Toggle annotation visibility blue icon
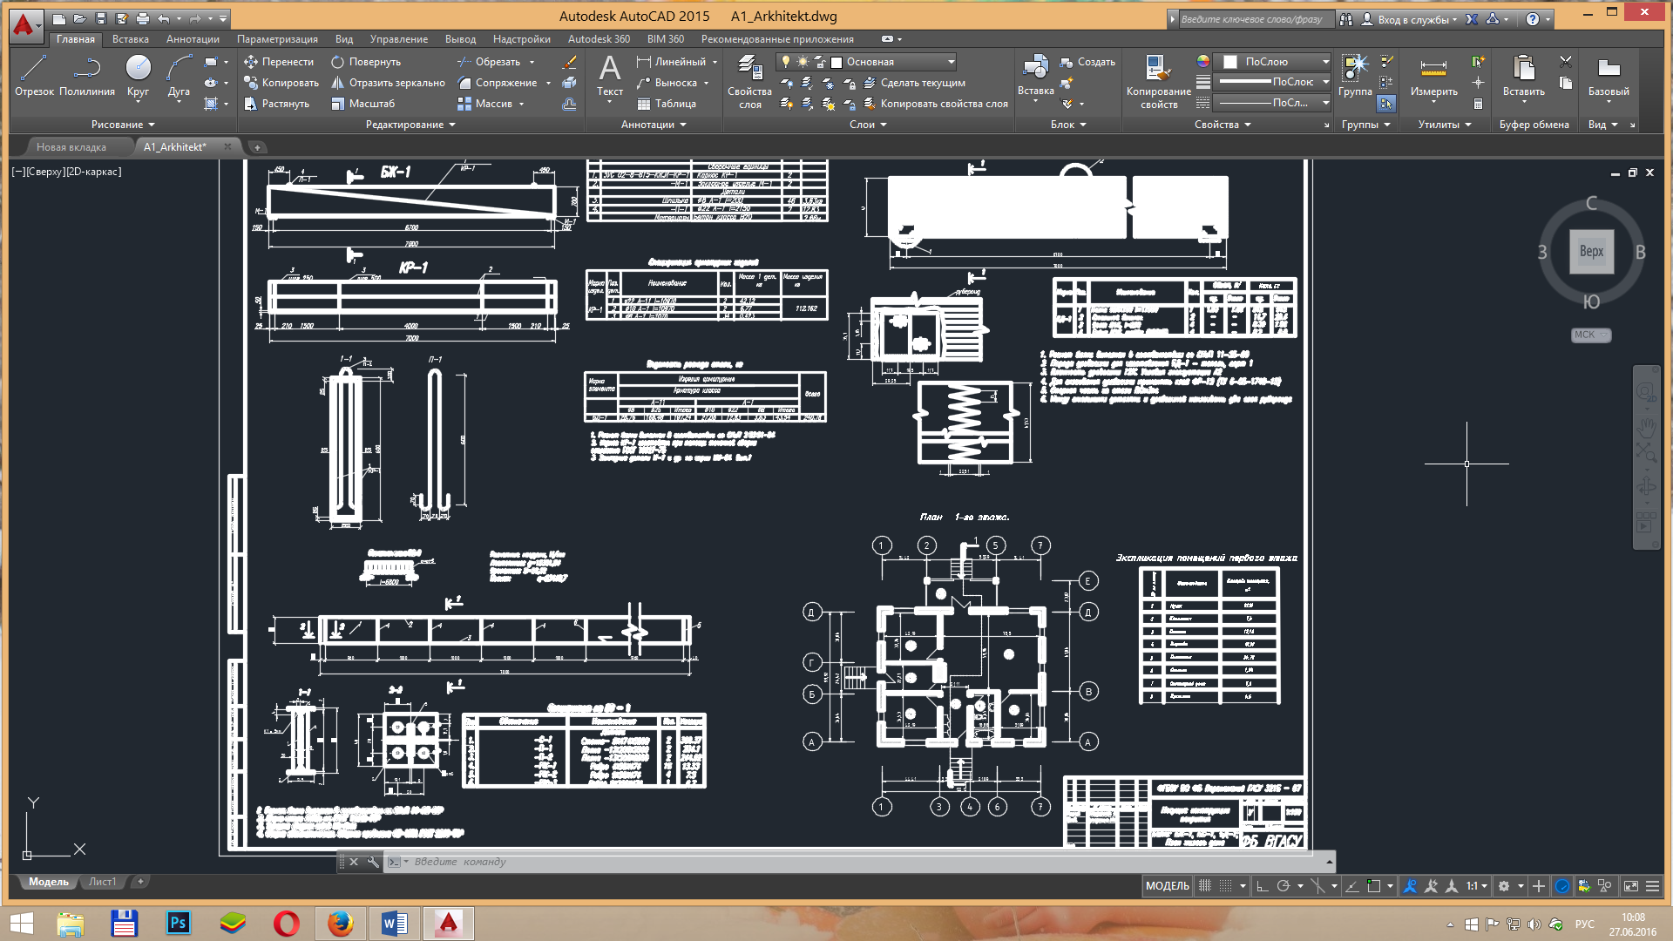Screen dimensions: 1673x941 point(1410,886)
